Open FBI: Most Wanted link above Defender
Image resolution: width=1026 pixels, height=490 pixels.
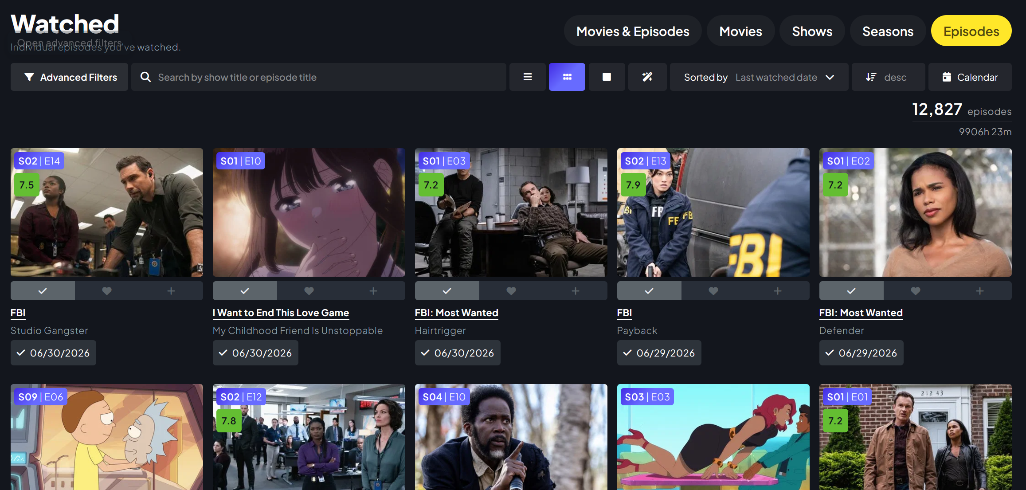pyautogui.click(x=861, y=313)
